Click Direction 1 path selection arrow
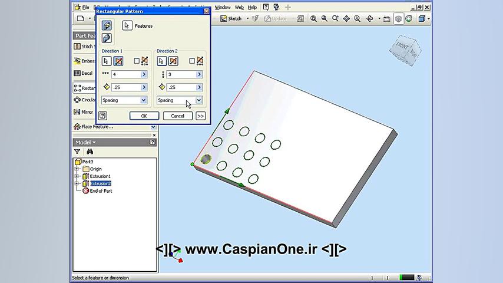This screenshot has width=503, height=283. coord(107,61)
